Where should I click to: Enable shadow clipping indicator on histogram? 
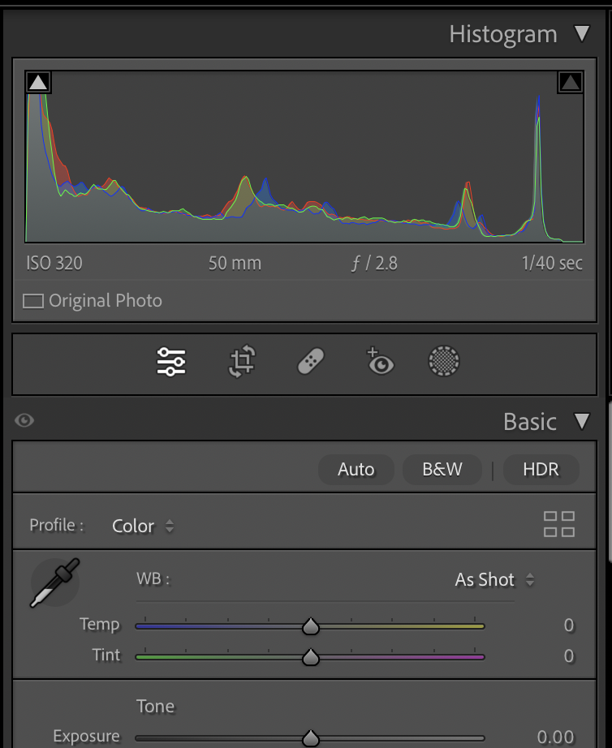(x=37, y=81)
